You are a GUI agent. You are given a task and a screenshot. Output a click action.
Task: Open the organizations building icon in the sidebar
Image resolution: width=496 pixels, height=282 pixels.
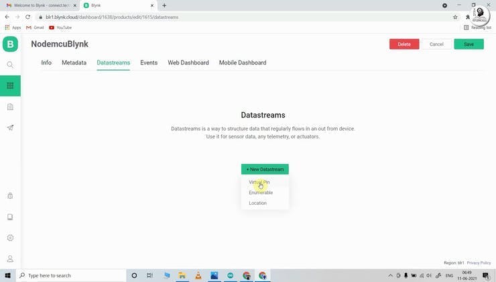tap(10, 107)
